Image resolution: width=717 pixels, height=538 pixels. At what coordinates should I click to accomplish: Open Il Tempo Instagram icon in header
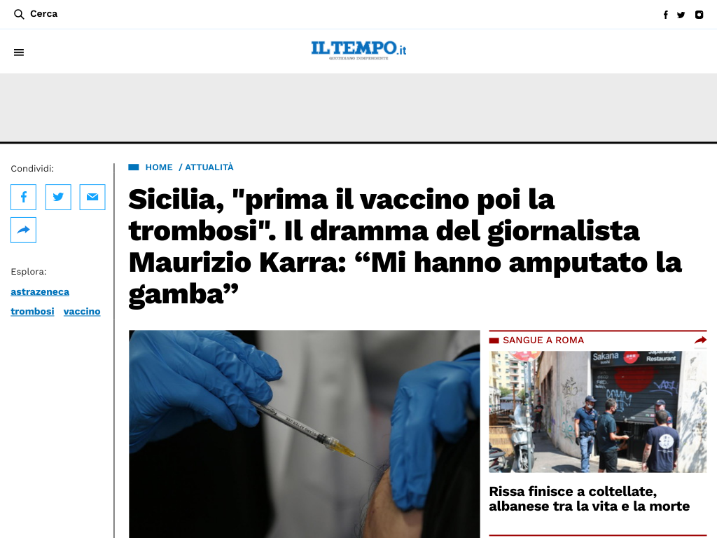pyautogui.click(x=699, y=15)
